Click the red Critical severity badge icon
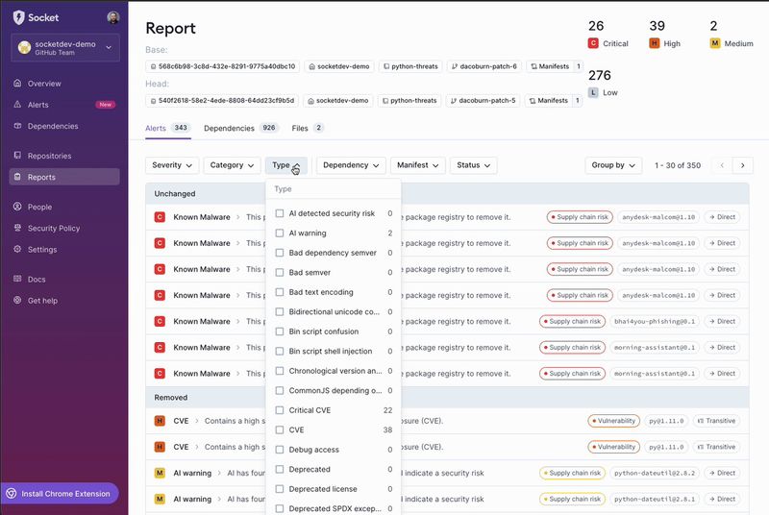Viewport: 769px width, 515px height. tap(593, 43)
